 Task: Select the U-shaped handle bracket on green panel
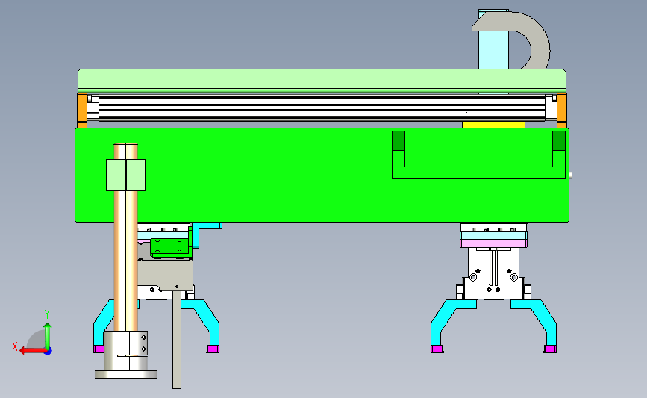pyautogui.click(x=478, y=172)
